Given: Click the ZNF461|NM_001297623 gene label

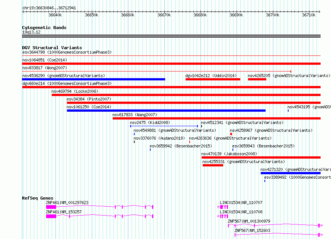Looking at the screenshot, I should click(67, 203).
